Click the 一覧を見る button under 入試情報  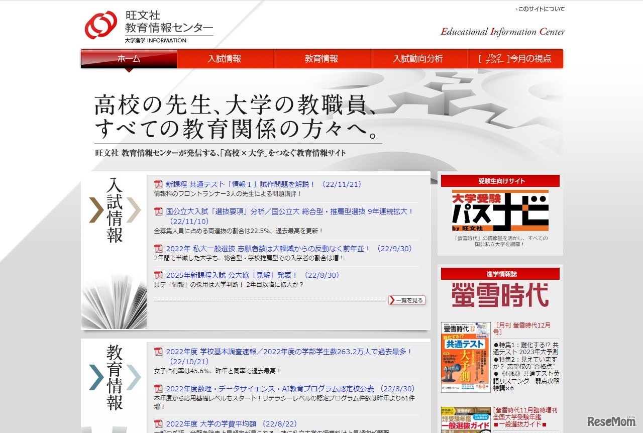(x=407, y=300)
